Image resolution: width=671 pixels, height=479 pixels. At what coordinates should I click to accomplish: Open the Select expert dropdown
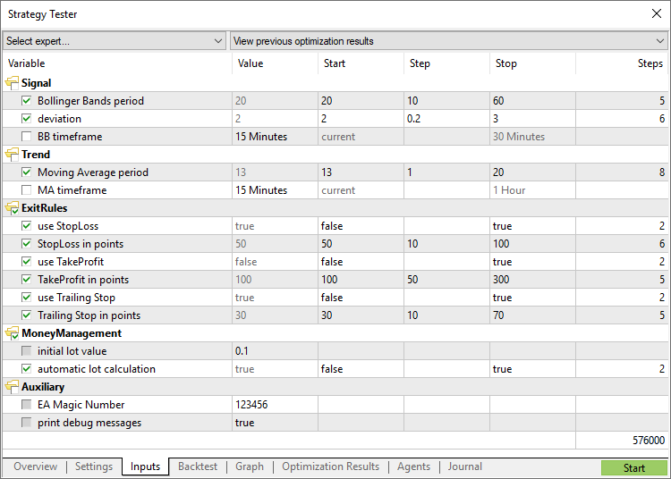[115, 41]
